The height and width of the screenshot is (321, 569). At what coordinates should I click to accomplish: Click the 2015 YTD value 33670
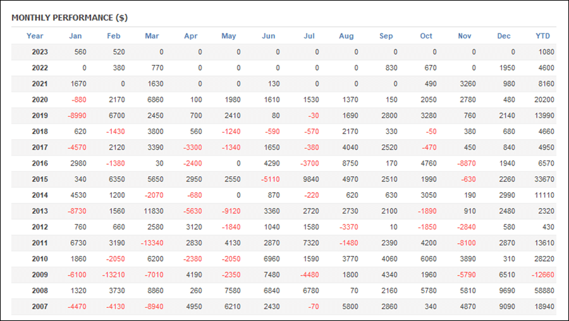click(544, 179)
